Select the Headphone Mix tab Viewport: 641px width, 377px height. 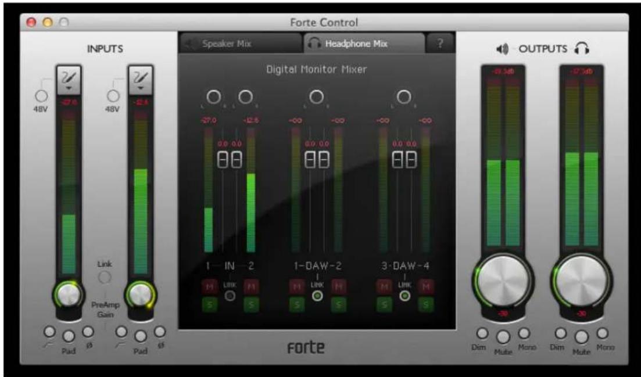[x=364, y=44]
